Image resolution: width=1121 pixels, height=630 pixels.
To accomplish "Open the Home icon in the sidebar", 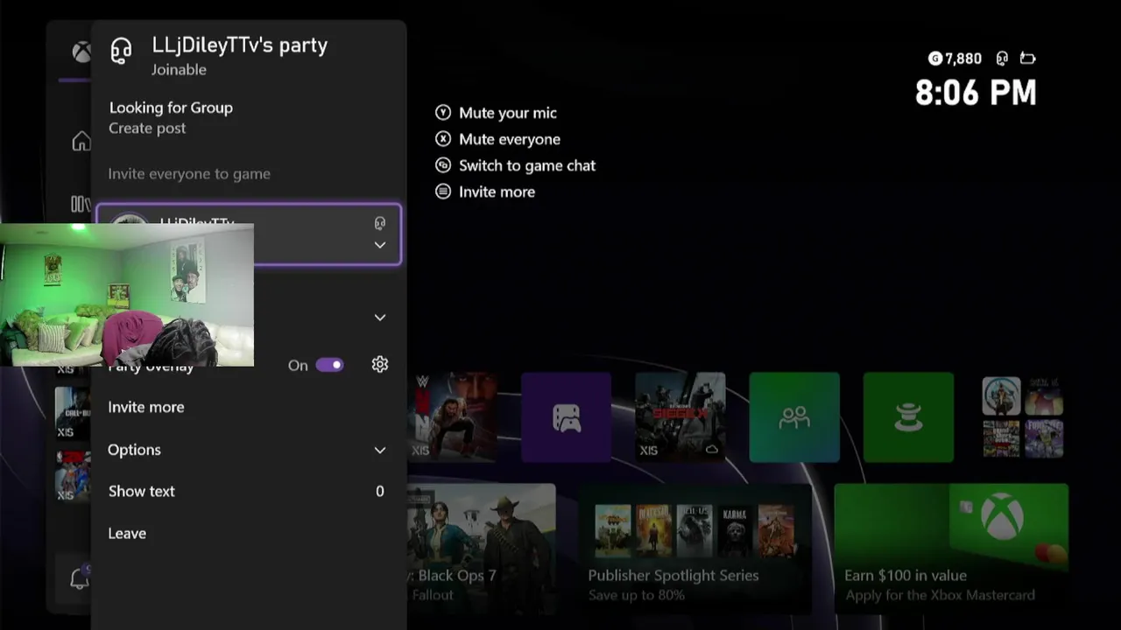I will pyautogui.click(x=81, y=141).
